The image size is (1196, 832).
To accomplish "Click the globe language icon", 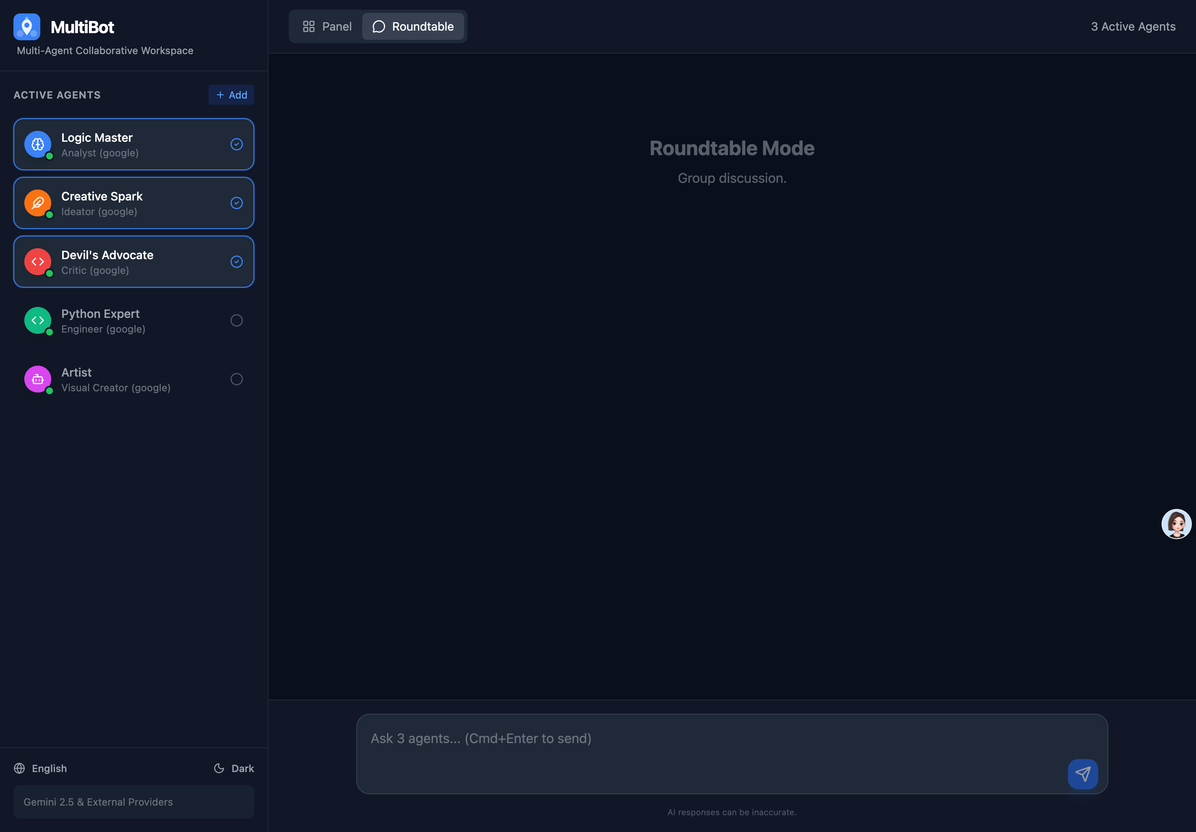I will pyautogui.click(x=19, y=768).
